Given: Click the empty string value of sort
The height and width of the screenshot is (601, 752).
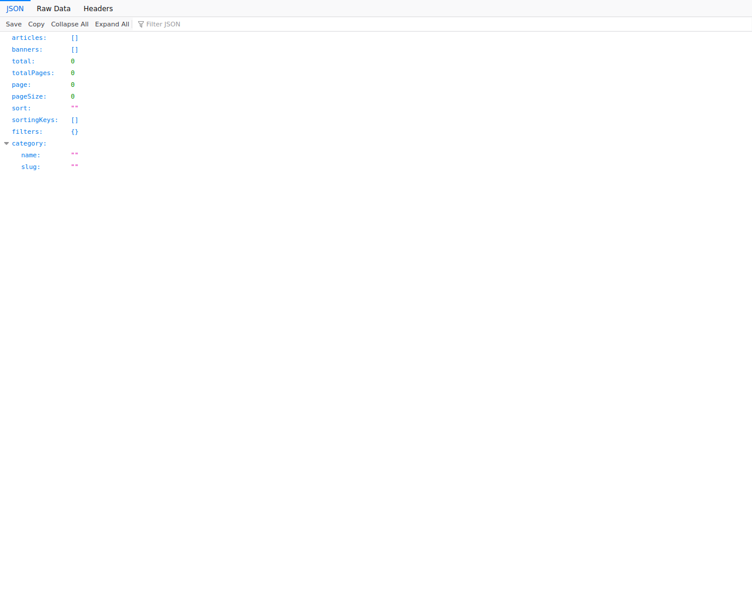Looking at the screenshot, I should (75, 108).
